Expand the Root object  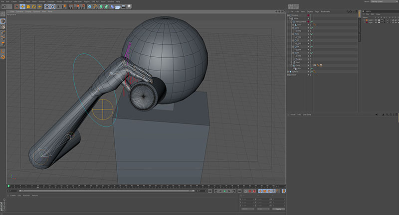pyautogui.click(x=292, y=62)
